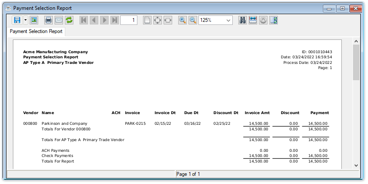Image resolution: width=368 pixels, height=184 pixels.
Task: Click the picture export icon beside Save
Action: coord(34,20)
